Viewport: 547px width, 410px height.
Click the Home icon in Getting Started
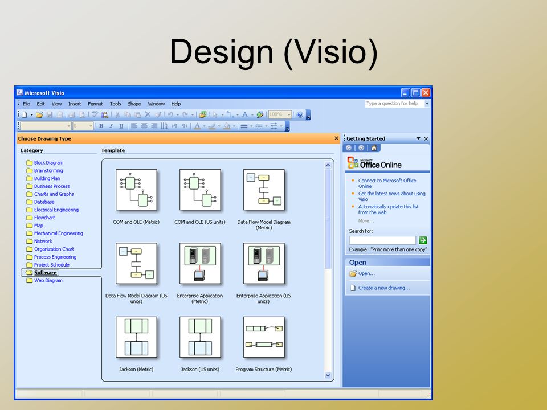pos(374,148)
